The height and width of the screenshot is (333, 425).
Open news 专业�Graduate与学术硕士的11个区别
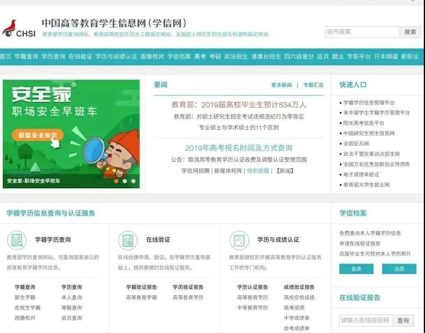[239, 128]
